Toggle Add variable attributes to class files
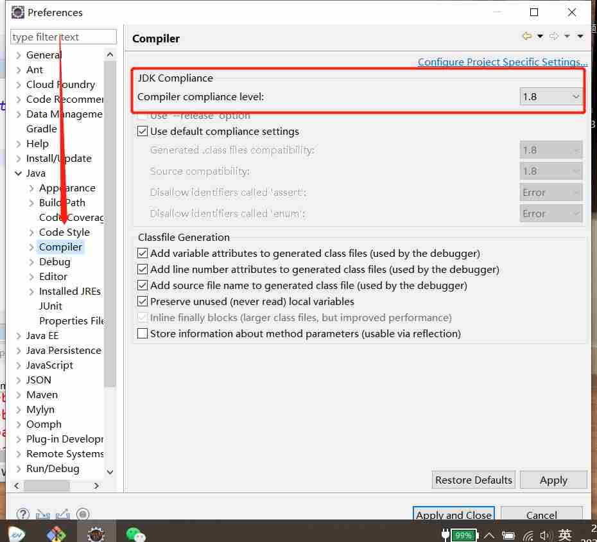This screenshot has width=597, height=542. click(x=143, y=253)
